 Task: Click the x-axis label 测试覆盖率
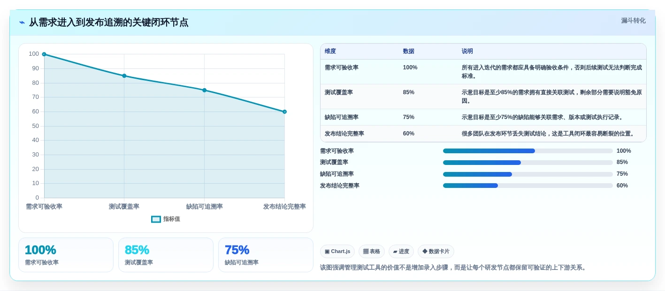tap(124, 207)
